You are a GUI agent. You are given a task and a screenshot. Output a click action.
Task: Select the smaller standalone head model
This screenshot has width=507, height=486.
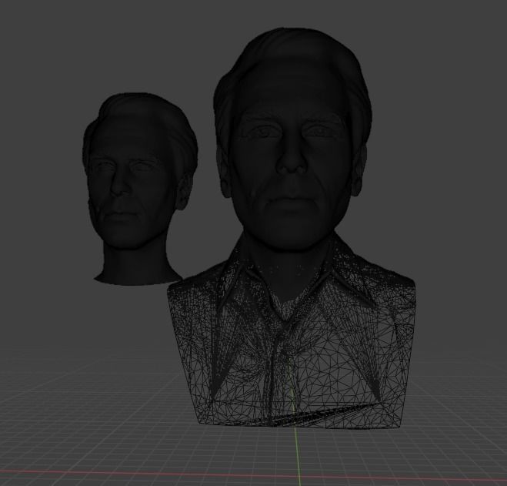coord(139,188)
